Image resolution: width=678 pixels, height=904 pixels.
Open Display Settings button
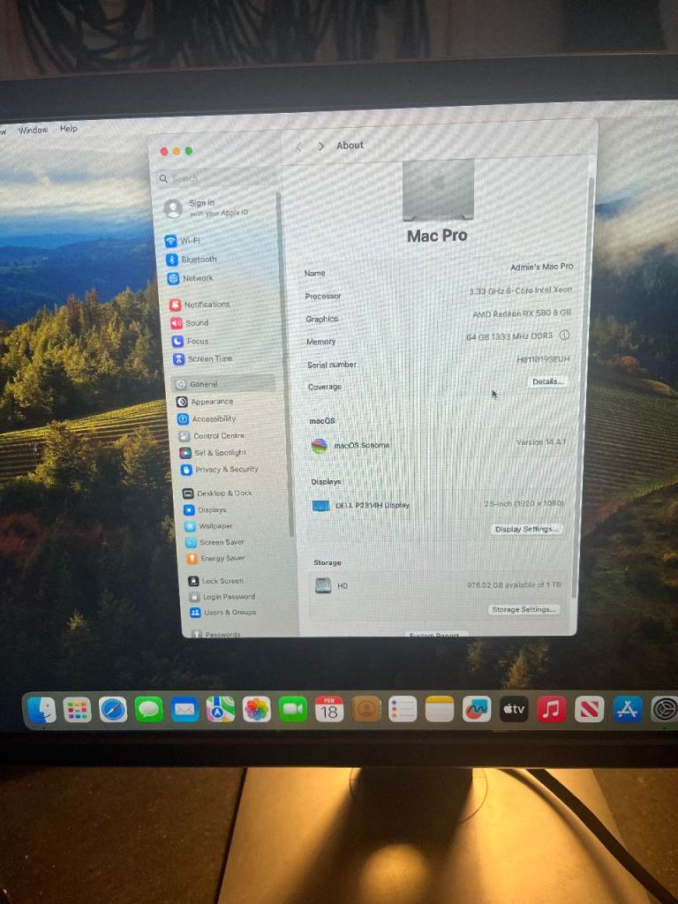pyautogui.click(x=526, y=529)
